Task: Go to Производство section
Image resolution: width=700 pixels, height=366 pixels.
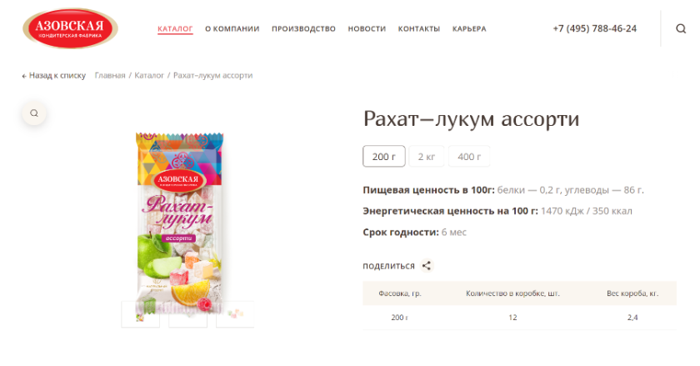Action: [303, 28]
